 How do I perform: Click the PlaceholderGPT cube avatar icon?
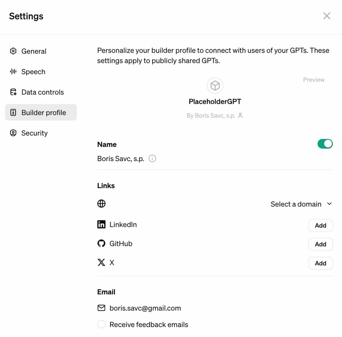(x=215, y=85)
